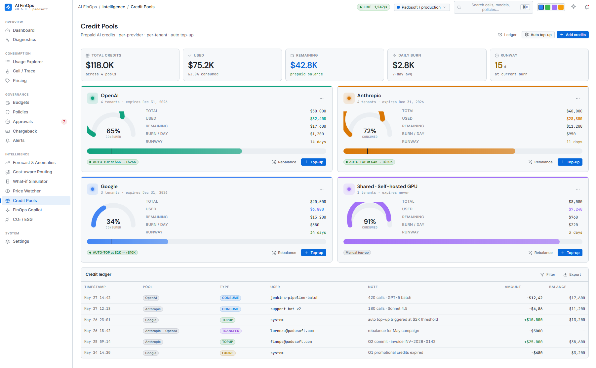Open Auto top-up settings
This screenshot has width=596, height=368.
538,35
